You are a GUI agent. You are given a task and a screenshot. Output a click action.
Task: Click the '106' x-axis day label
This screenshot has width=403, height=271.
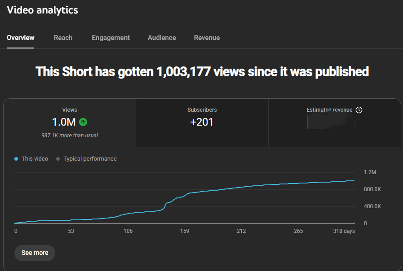(128, 231)
